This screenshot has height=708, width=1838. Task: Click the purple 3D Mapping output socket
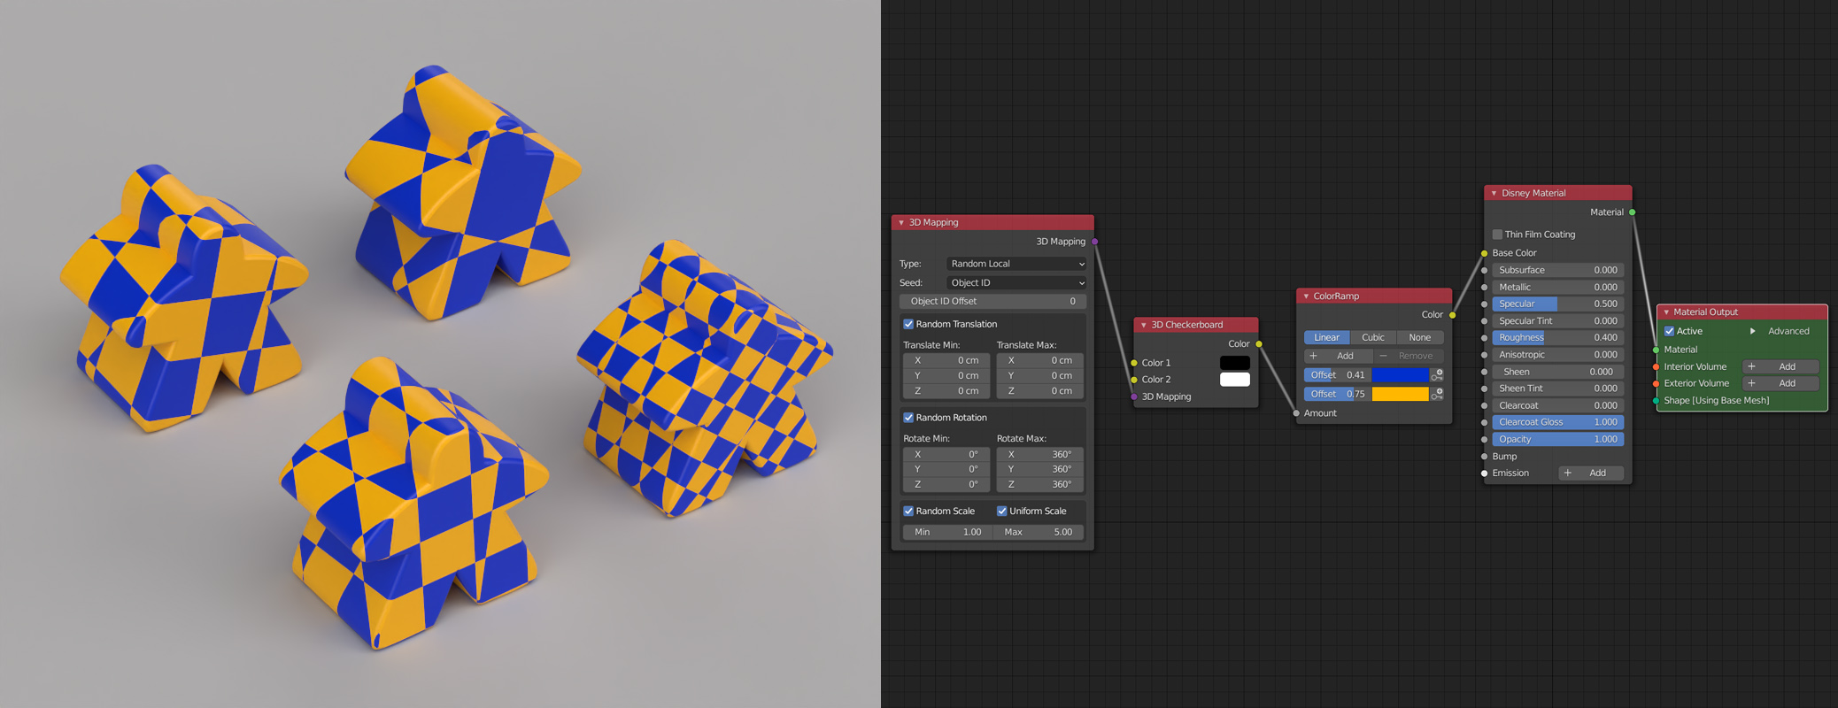1095,242
